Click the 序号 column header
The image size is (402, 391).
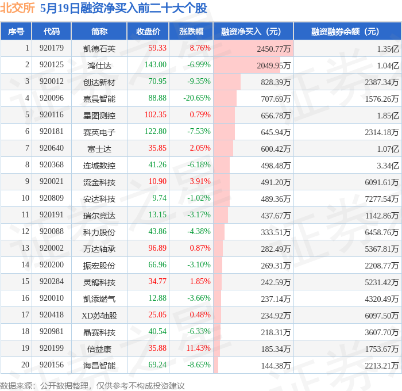pos(16,31)
